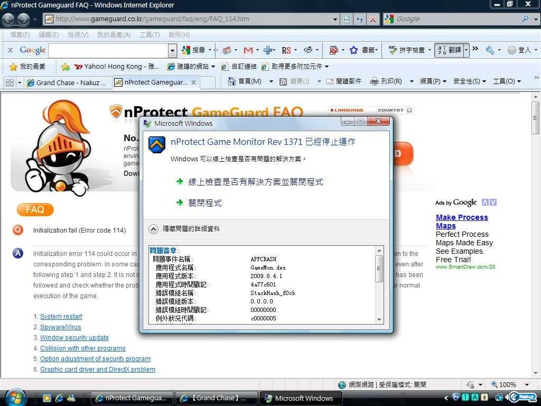
Task: Collapse 隱藏問題的詳細資料 details expander
Action: coord(153,229)
